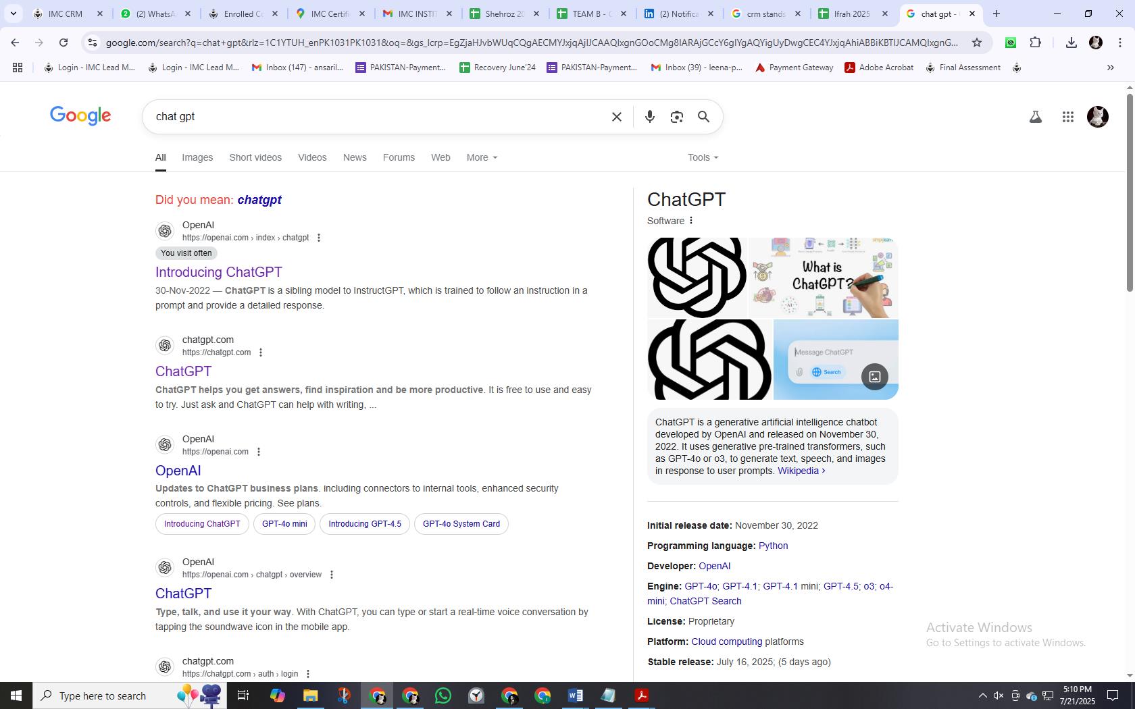
Task: Bookmark this page with the star icon
Action: [x=976, y=43]
